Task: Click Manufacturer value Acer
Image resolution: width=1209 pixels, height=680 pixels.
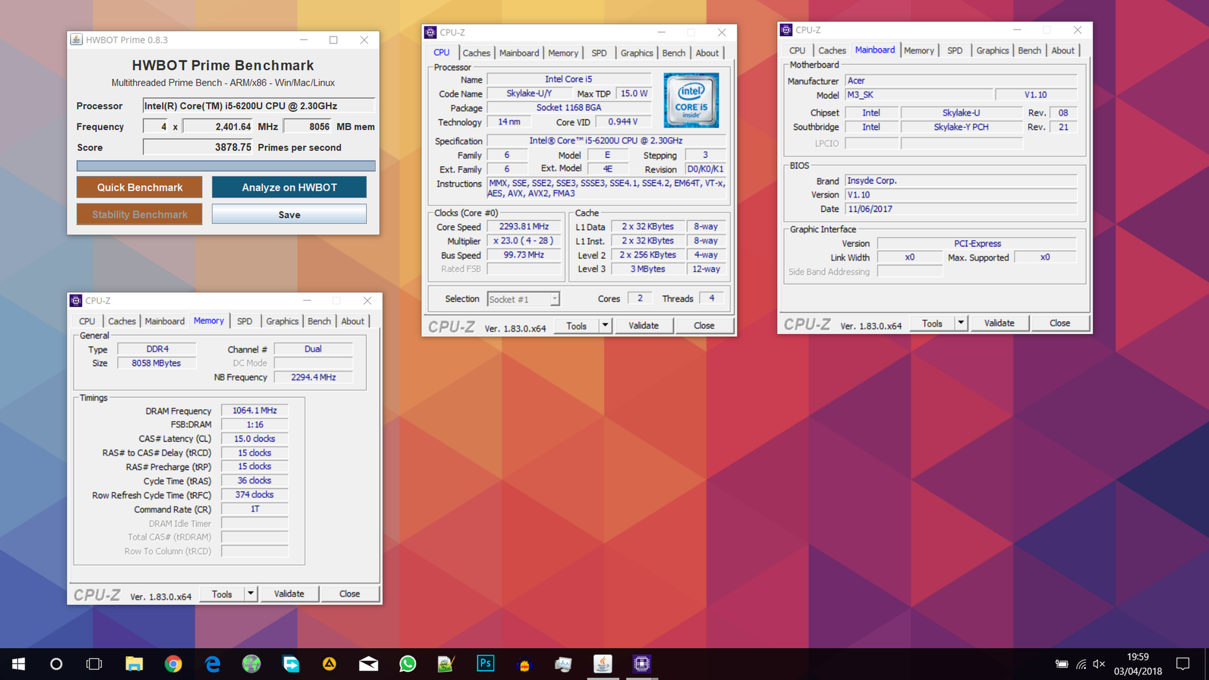Action: tap(961, 81)
